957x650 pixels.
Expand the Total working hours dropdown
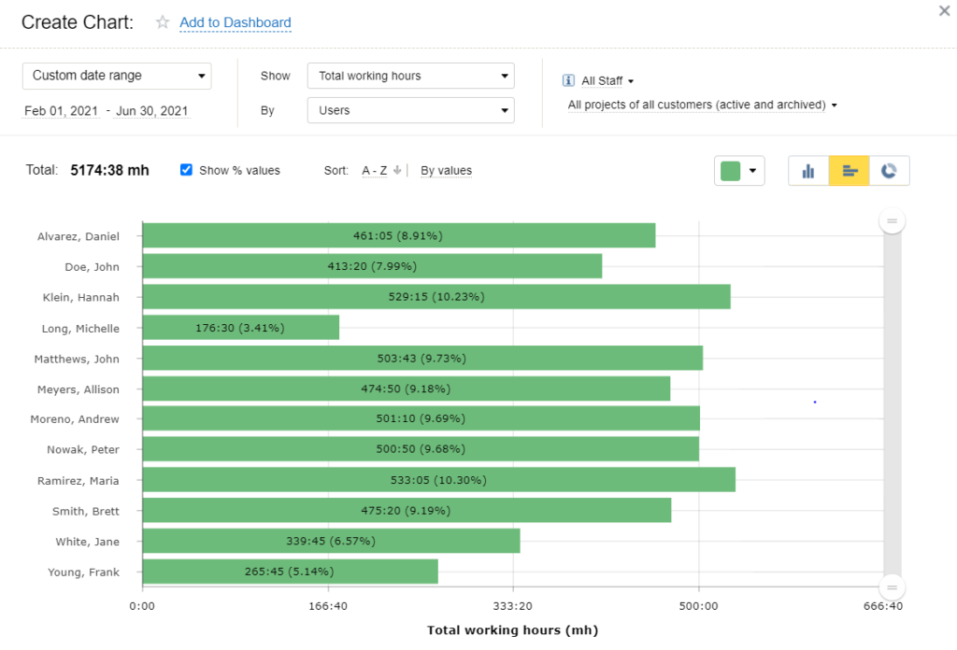tap(410, 76)
